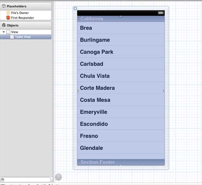Click the Section Footer bar
Viewport: 202px width, 185px height.
(121, 162)
